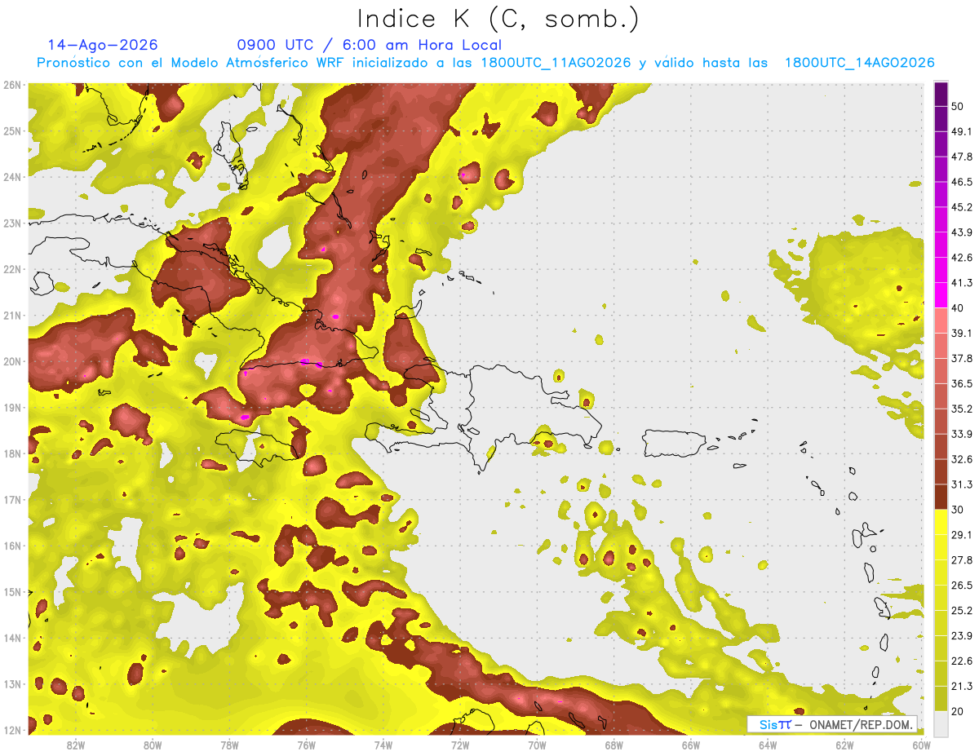
Task: Click latitude axis label "14N"
Action: click(x=12, y=638)
